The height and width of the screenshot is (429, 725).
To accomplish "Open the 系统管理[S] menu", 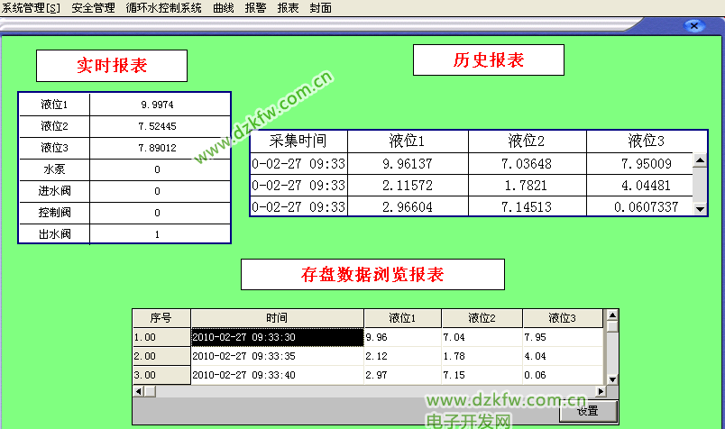I will tap(31, 8).
